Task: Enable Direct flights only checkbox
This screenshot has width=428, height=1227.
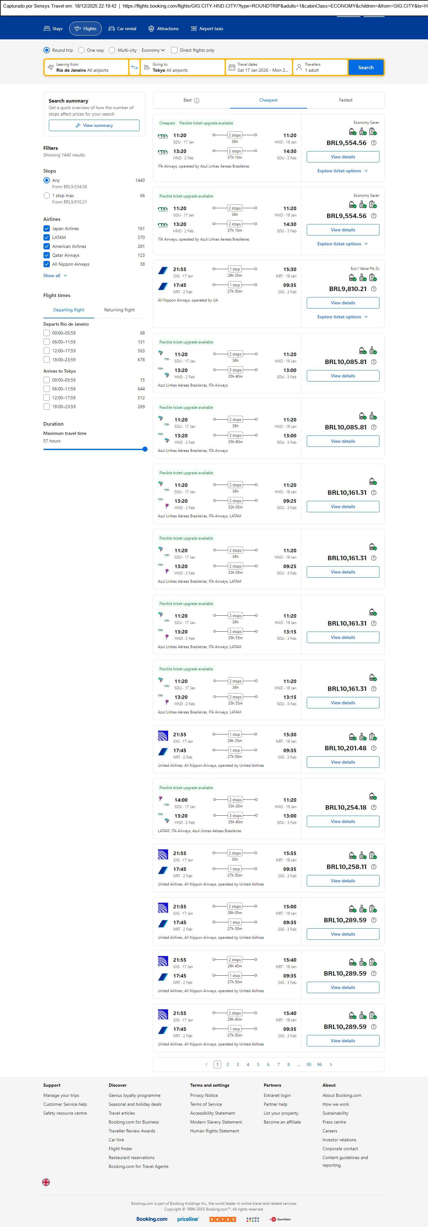Action: point(174,50)
